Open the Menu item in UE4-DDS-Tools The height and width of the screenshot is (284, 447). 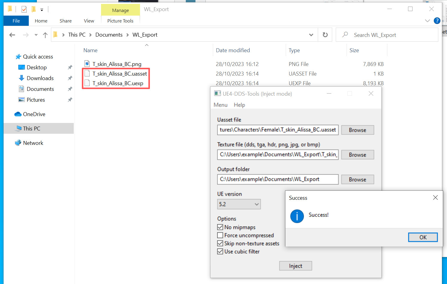(x=220, y=105)
